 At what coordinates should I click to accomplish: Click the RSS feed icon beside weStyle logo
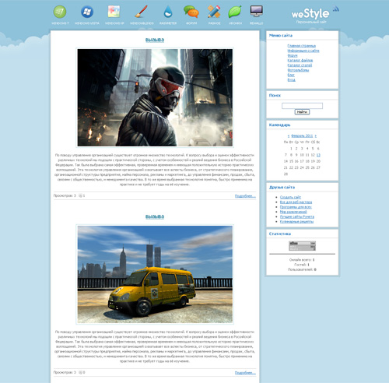point(336,9)
